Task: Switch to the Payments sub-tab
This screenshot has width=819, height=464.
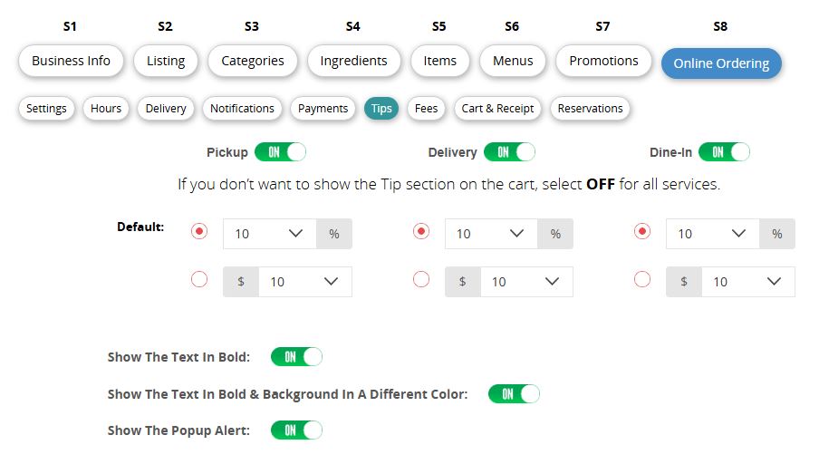Action: (x=323, y=109)
